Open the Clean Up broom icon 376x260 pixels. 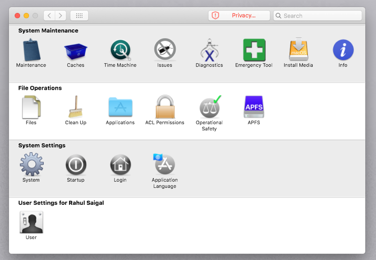[76, 107]
